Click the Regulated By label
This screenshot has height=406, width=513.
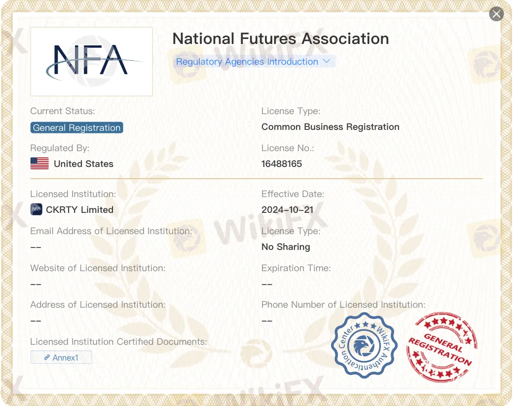pyautogui.click(x=60, y=148)
